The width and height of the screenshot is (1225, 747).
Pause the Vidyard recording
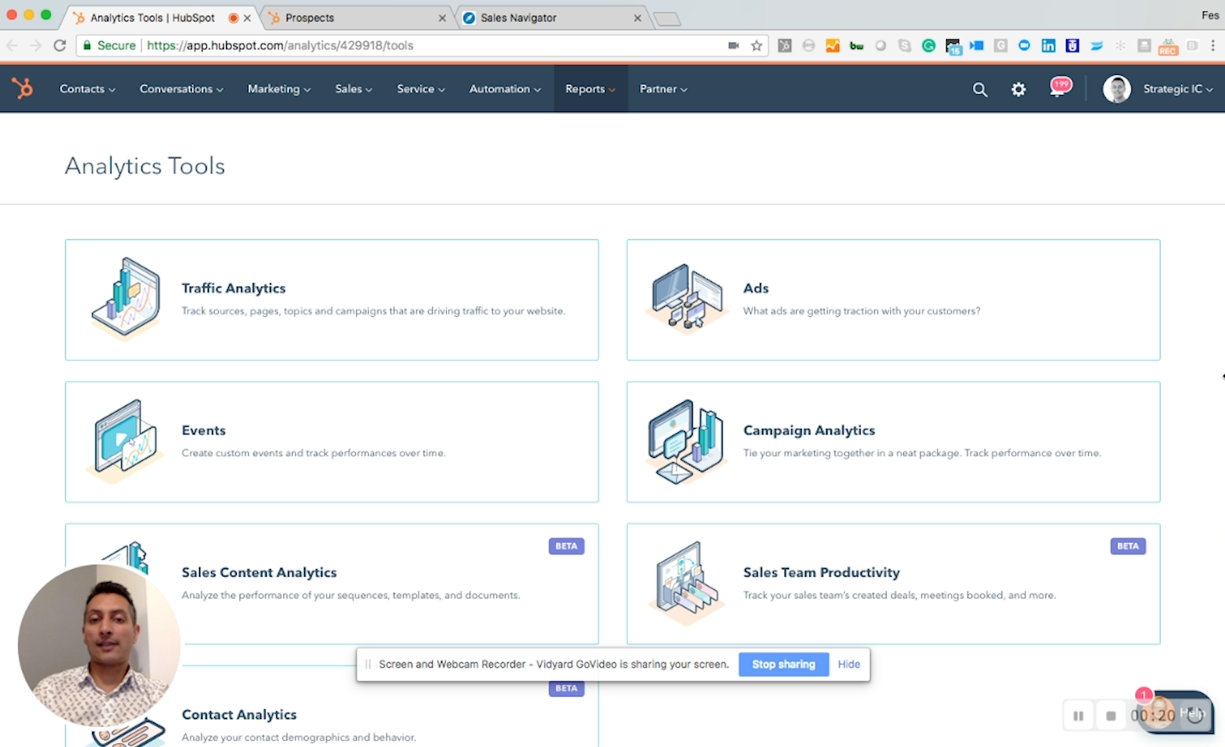1078,716
